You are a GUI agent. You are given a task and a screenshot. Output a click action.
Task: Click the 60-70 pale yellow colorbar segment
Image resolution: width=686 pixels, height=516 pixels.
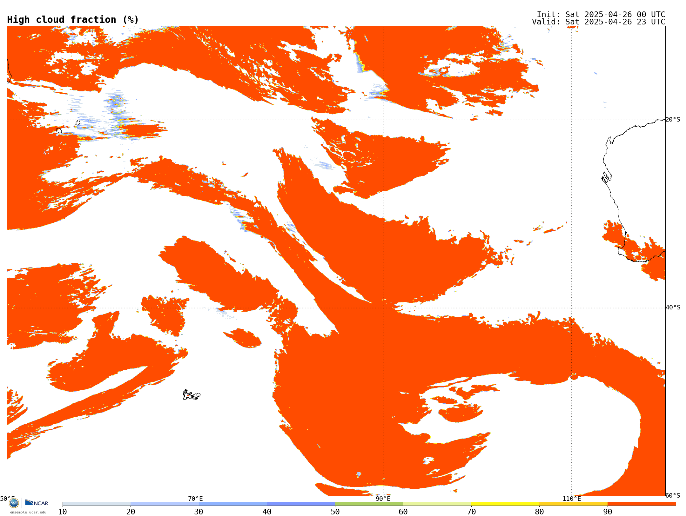[437, 504]
